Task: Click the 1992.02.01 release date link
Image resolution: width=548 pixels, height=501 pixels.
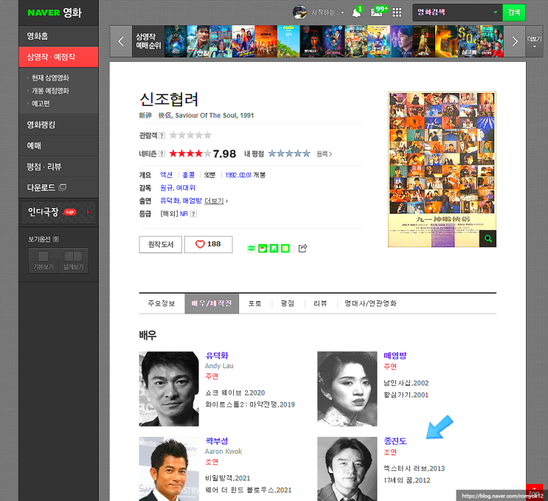Action: [238, 175]
